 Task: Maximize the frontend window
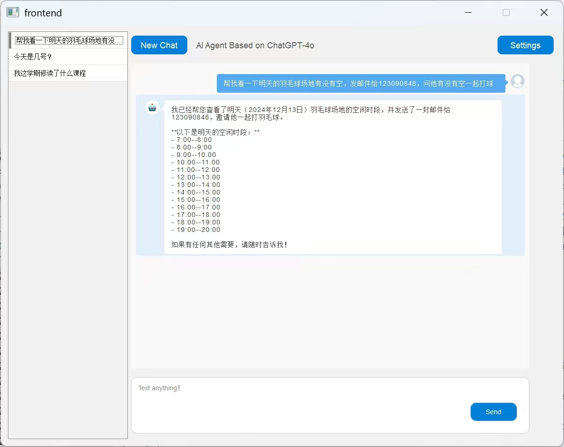pos(506,13)
